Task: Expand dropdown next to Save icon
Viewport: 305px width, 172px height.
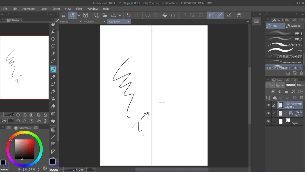Action: pyautogui.click(x=120, y=15)
